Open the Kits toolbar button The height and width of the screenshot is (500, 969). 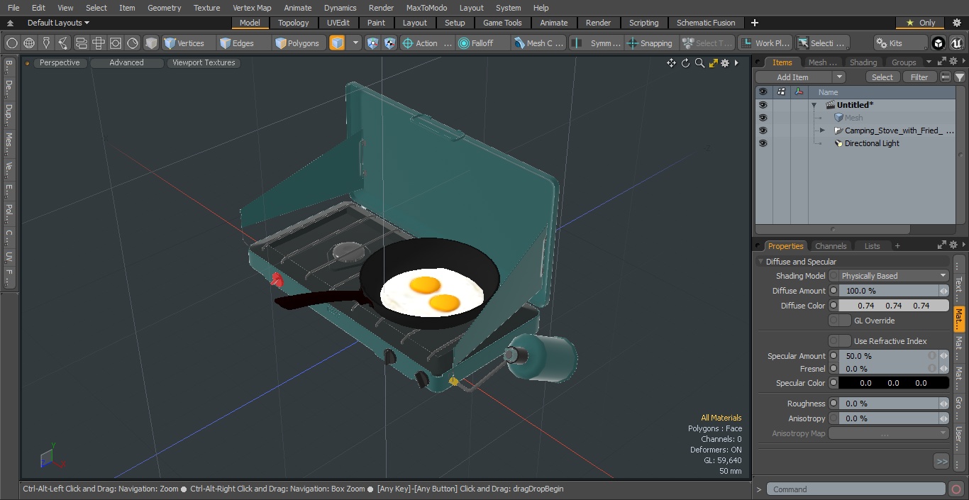click(900, 43)
